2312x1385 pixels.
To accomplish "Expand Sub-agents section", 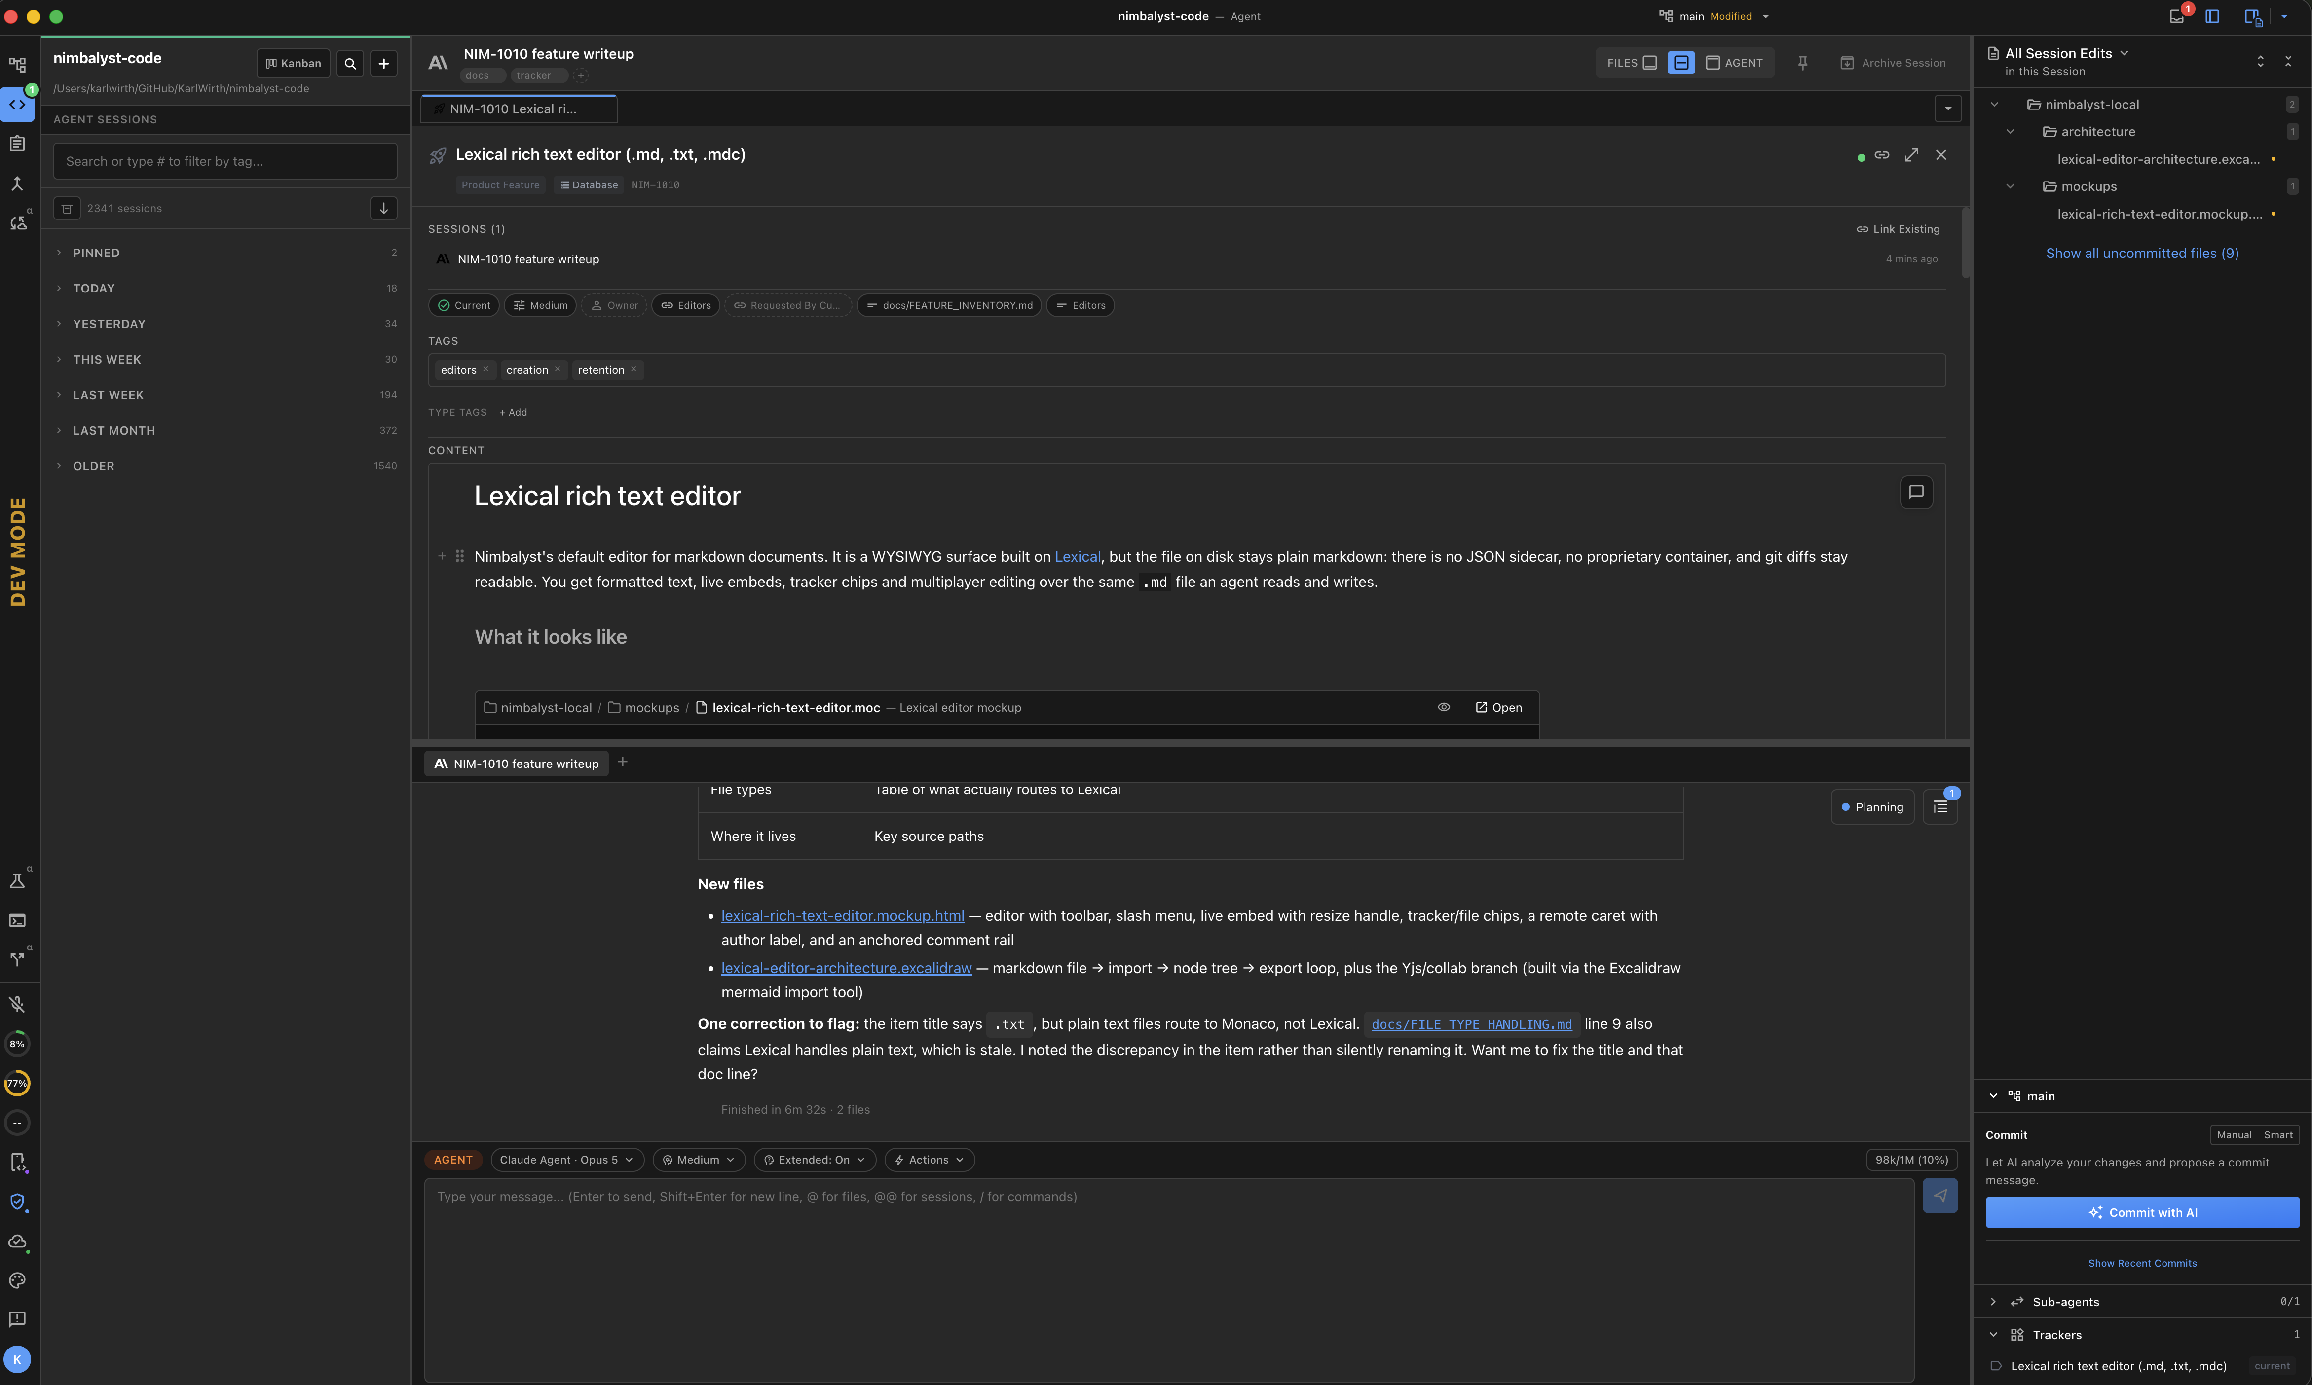I will [2142, 1302].
